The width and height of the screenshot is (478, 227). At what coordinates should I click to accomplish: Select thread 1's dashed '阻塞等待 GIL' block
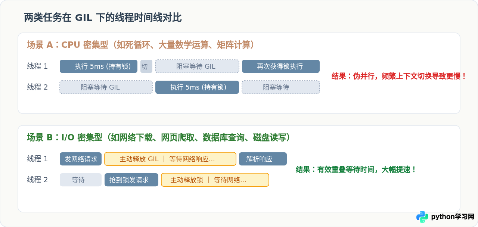[x=197, y=66]
